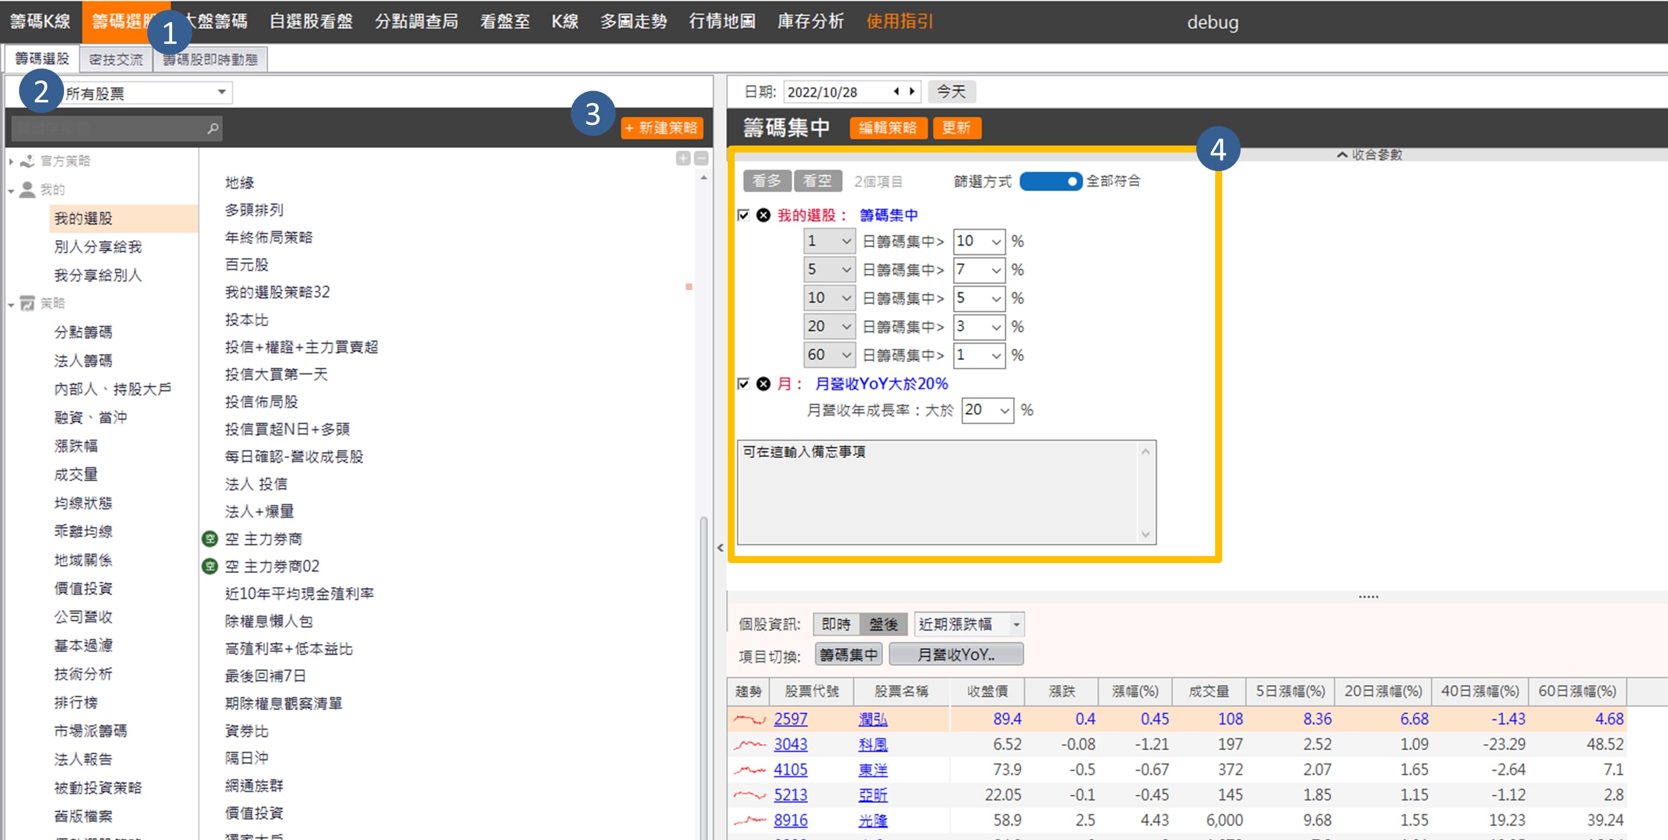Toggle the 篩選方式 全部符合 switch

coord(1050,181)
